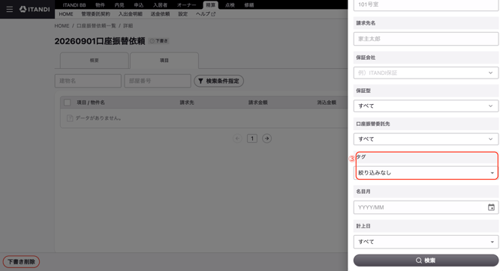
Task: Open the 内見 top tab
Action: point(119,5)
